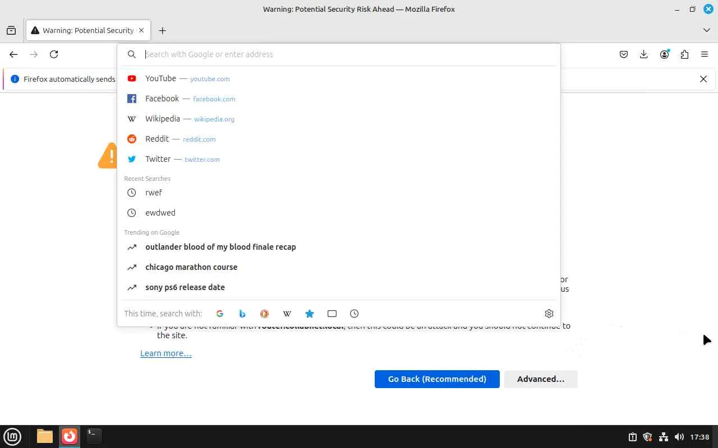This screenshot has width=718, height=448.
Task: Open the Linux Mint start menu
Action: [12, 436]
